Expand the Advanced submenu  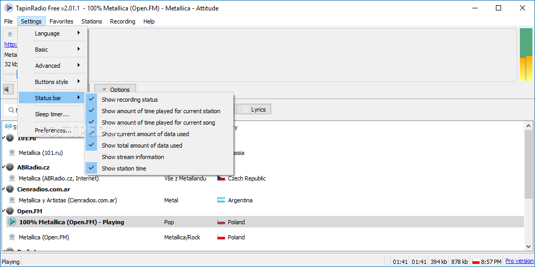[53, 66]
